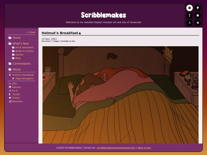Open the Ko-fi icon link
Viewport: 207px width, 155px height.
point(10,91)
